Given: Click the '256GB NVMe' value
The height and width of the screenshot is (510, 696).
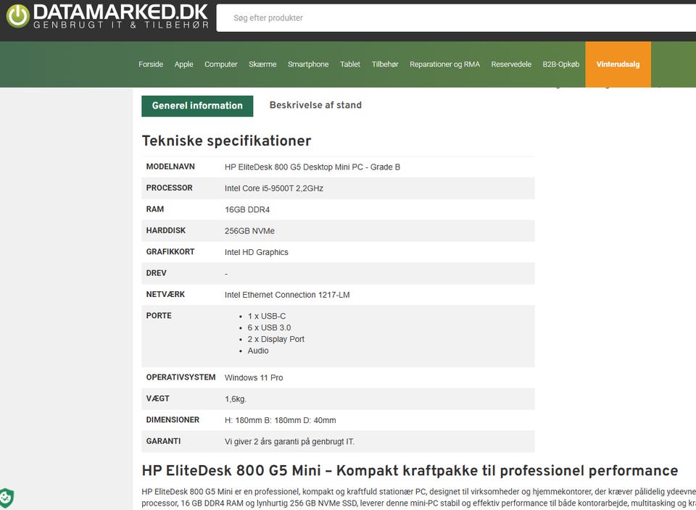Looking at the screenshot, I should point(249,231).
